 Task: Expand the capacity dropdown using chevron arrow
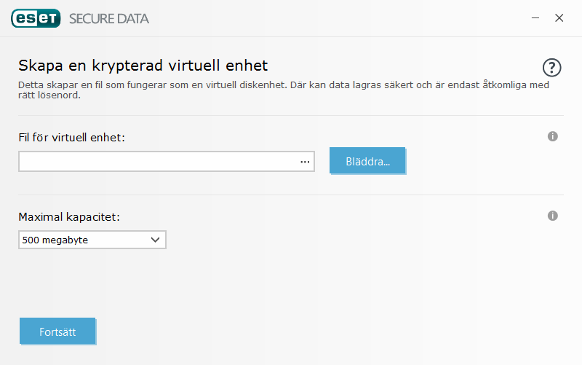pyautogui.click(x=155, y=240)
